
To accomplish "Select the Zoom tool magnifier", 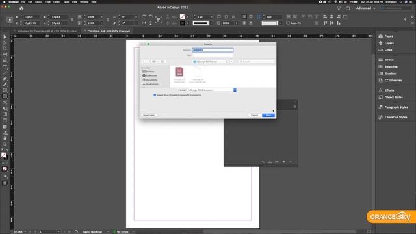I will click(5, 144).
